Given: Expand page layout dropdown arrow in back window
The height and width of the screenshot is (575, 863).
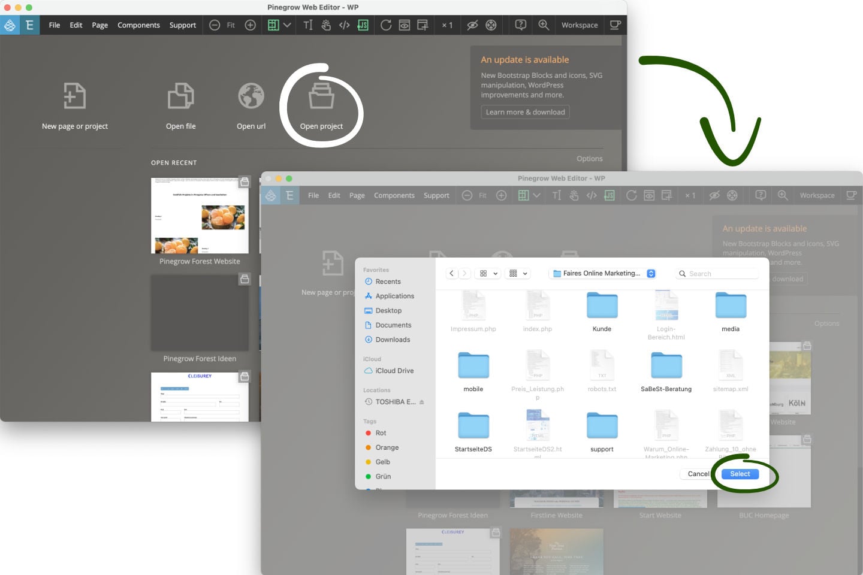Looking at the screenshot, I should [x=287, y=25].
